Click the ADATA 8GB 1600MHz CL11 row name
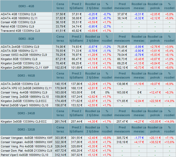 (x=19, y=51)
